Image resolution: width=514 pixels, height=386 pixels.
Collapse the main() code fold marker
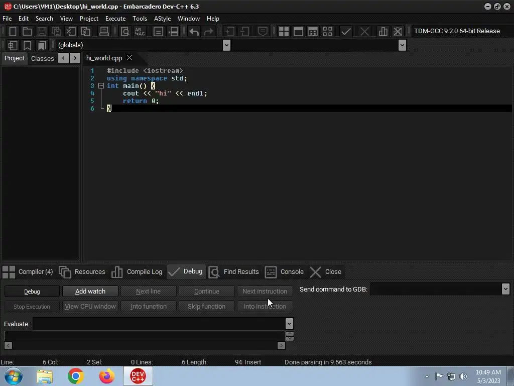tap(101, 85)
